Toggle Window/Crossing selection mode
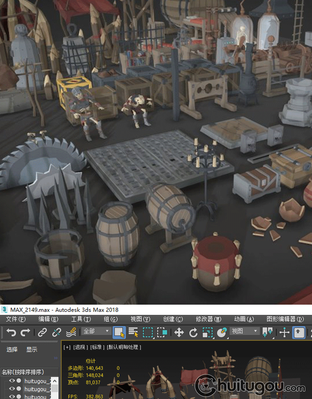Viewport: 312px width, 399px height. pos(162,332)
